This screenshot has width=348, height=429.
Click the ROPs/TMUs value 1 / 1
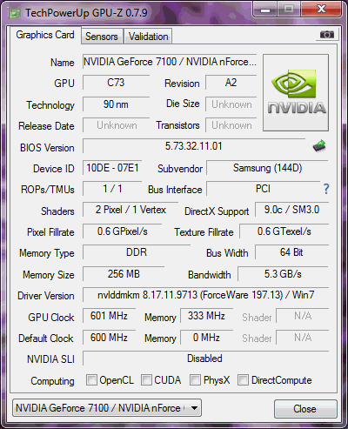point(112,189)
